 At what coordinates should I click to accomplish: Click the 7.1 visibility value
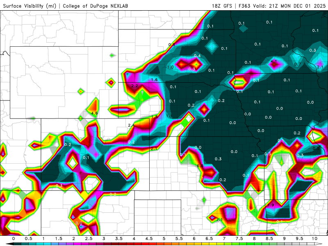220,219
